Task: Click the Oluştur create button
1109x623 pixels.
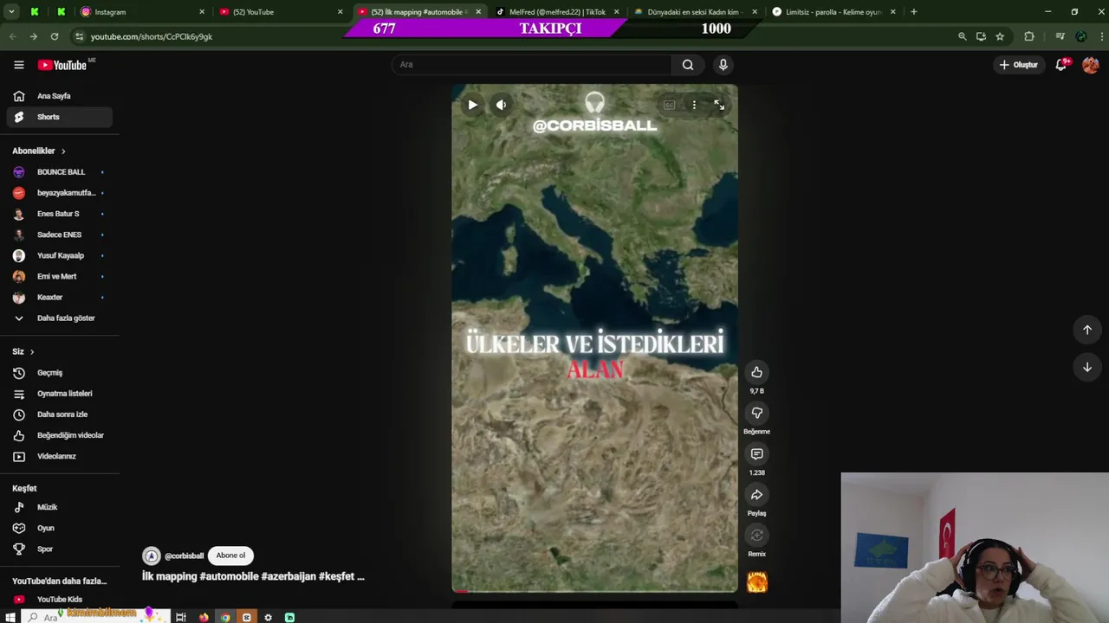Action: coord(1018,65)
